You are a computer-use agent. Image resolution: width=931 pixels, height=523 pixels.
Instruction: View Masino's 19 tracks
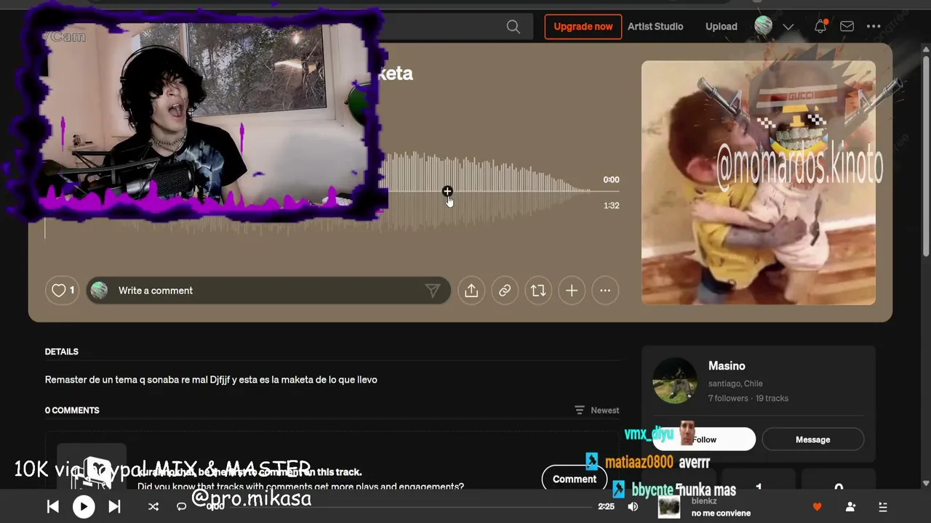[x=772, y=398]
